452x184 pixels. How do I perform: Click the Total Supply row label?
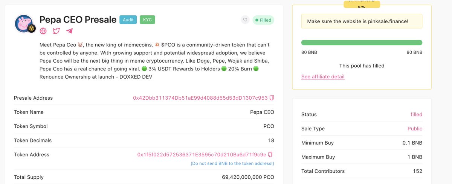pos(29,177)
